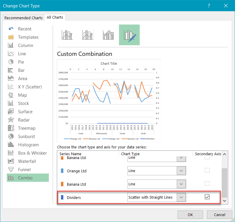Click the X Y Scatter category icon
Screen dimensions: 235x222
point(11,87)
